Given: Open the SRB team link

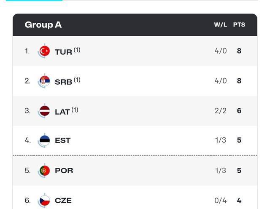Looking at the screenshot, I should point(63,82).
